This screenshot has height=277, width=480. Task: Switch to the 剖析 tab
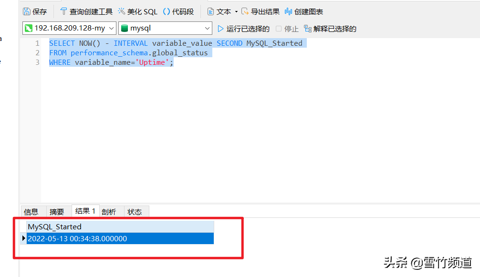point(109,212)
